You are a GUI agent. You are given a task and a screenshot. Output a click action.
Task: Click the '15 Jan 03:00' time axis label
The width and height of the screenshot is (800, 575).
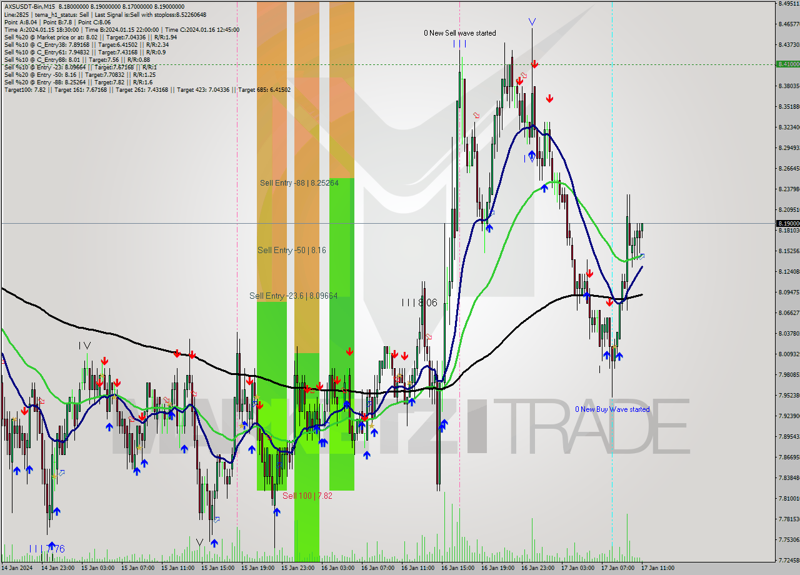coord(97,568)
